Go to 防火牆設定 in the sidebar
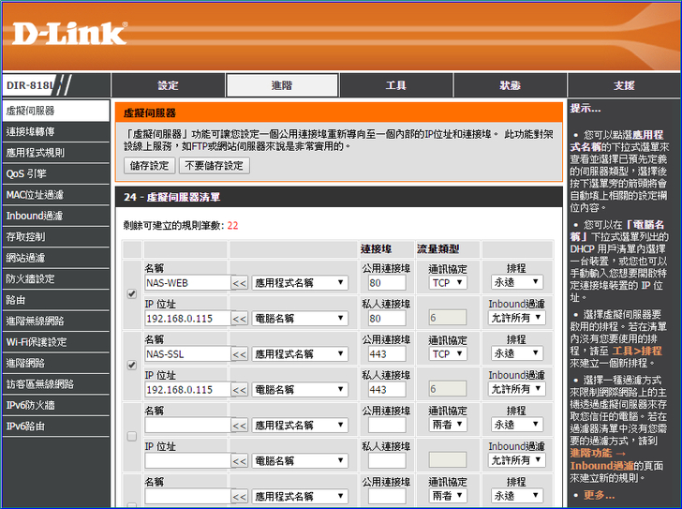Image resolution: width=682 pixels, height=509 pixels. coord(30,278)
